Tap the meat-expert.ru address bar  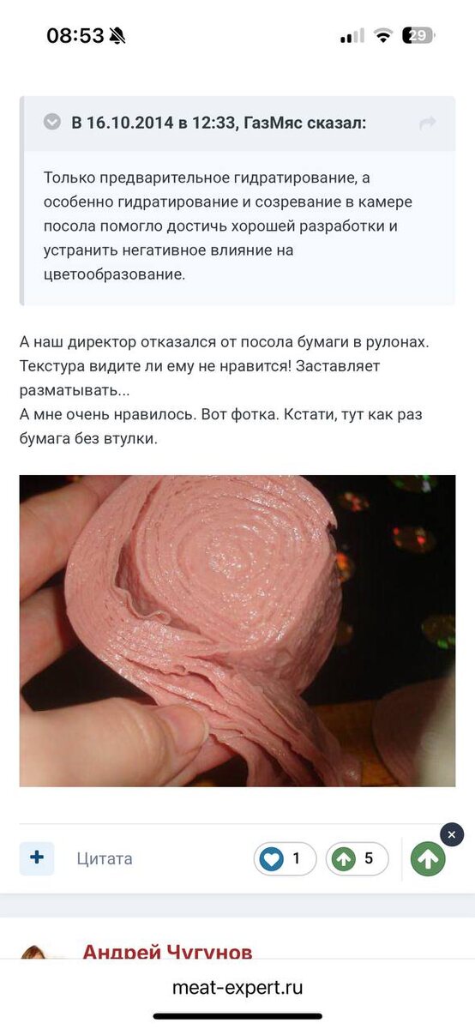point(237,988)
